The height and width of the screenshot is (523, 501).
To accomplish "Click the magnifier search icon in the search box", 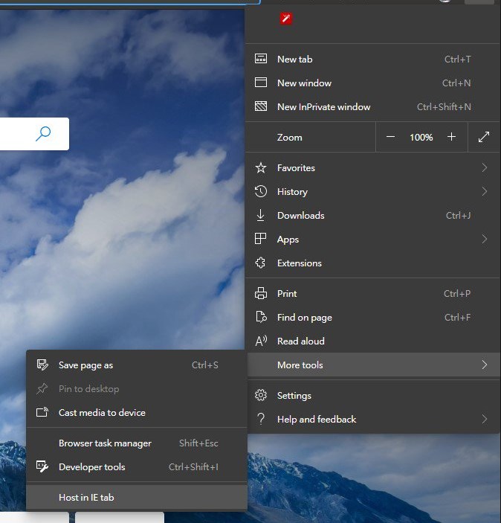I will (x=43, y=134).
